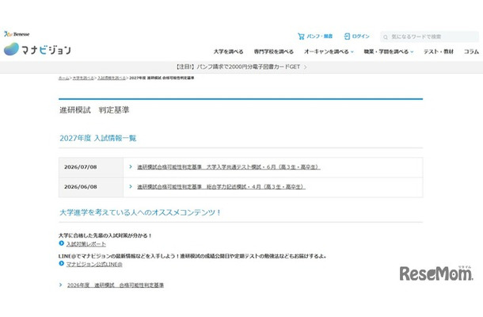483x317 pixels.
Task: Click the ログイン door icon
Action: (347, 36)
